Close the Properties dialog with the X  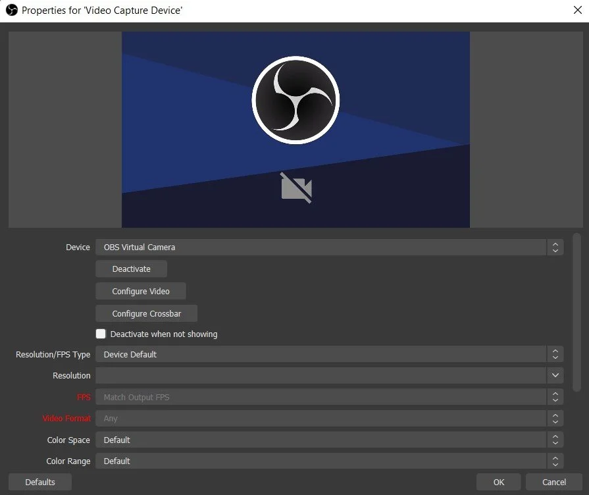[578, 10]
